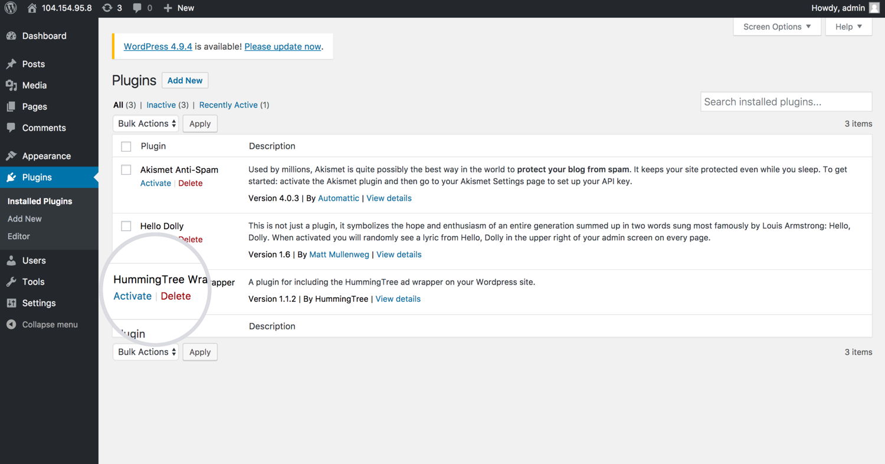Screen dimensions: 885x464
Task: Go to Installed Plugins submenu
Action: 40,201
